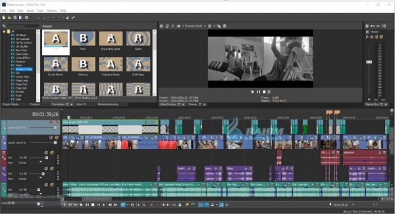Open video preview settings gear icon
The height and width of the screenshot is (214, 395).
click(162, 25)
